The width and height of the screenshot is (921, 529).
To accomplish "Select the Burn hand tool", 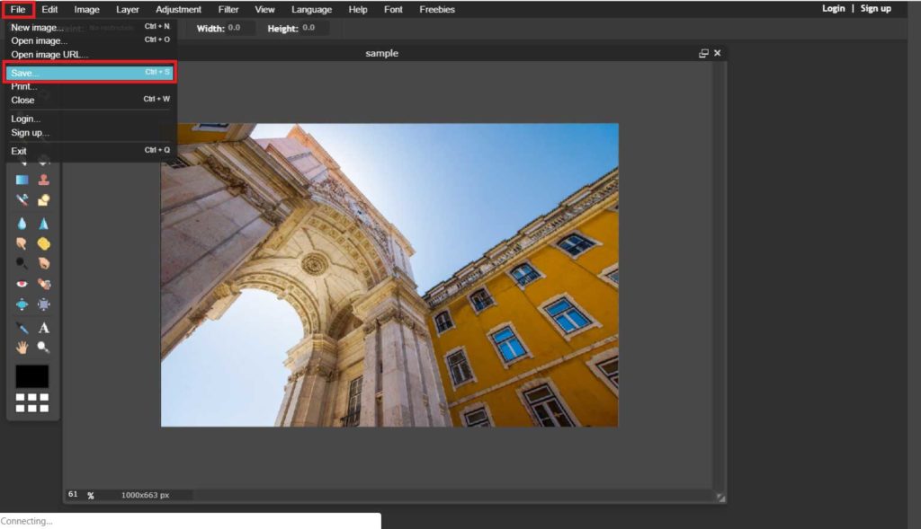I will pyautogui.click(x=43, y=263).
